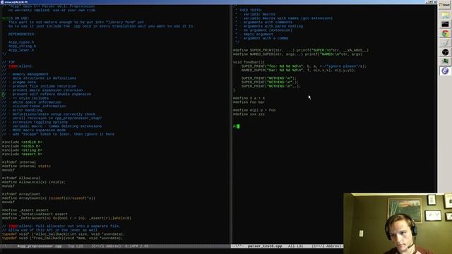The image size is (452, 254).
Task: Click 'Top L23' in left mode line
Action: pos(76,246)
